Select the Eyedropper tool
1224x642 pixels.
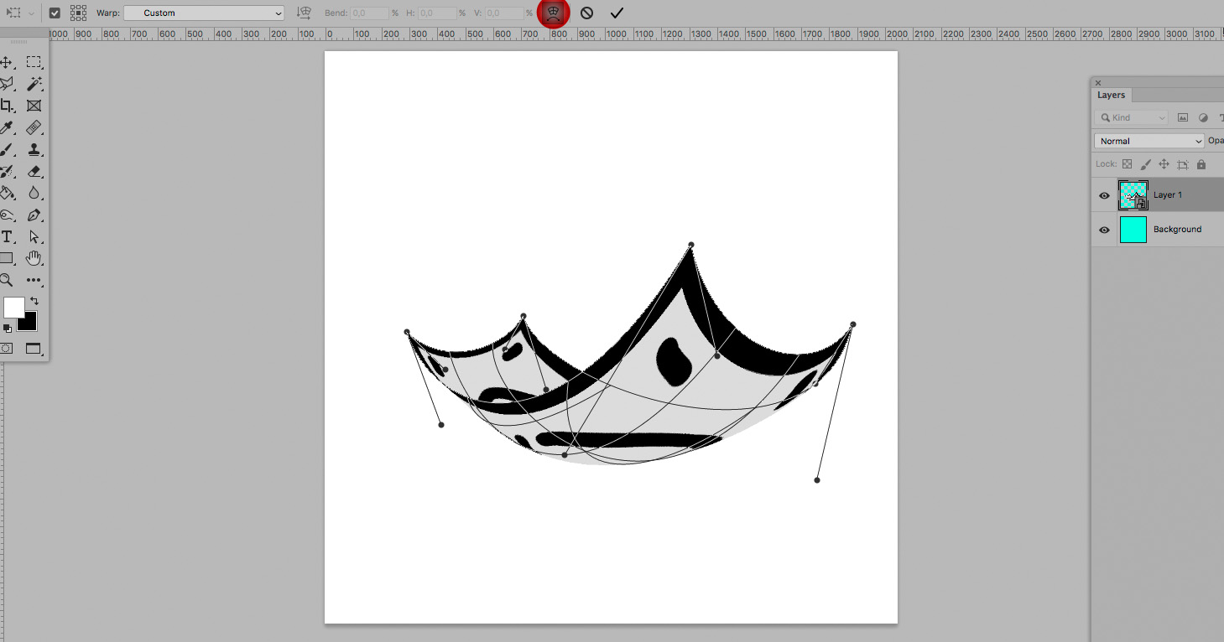6,127
